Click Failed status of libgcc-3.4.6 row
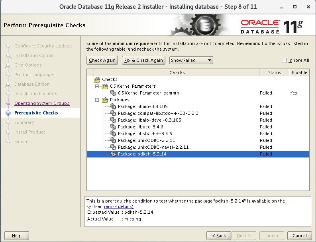Screen dimensions: 316x242 coord(266,127)
